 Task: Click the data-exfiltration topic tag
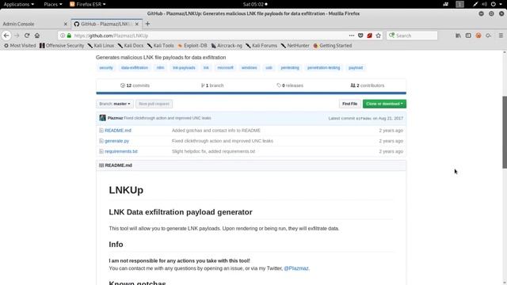tap(135, 68)
